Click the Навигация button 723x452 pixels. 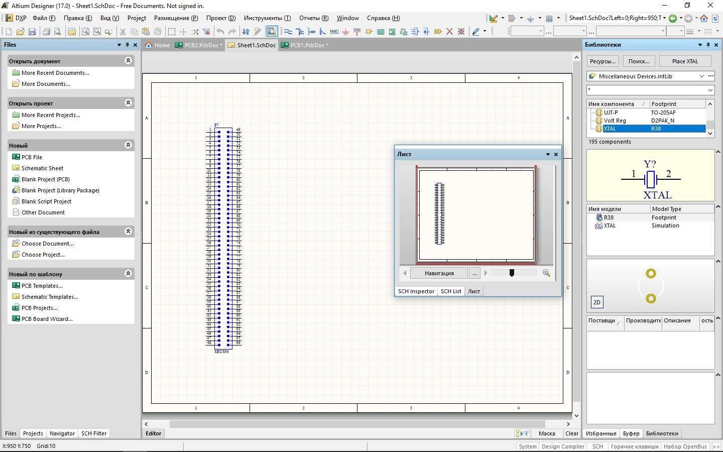tap(439, 273)
